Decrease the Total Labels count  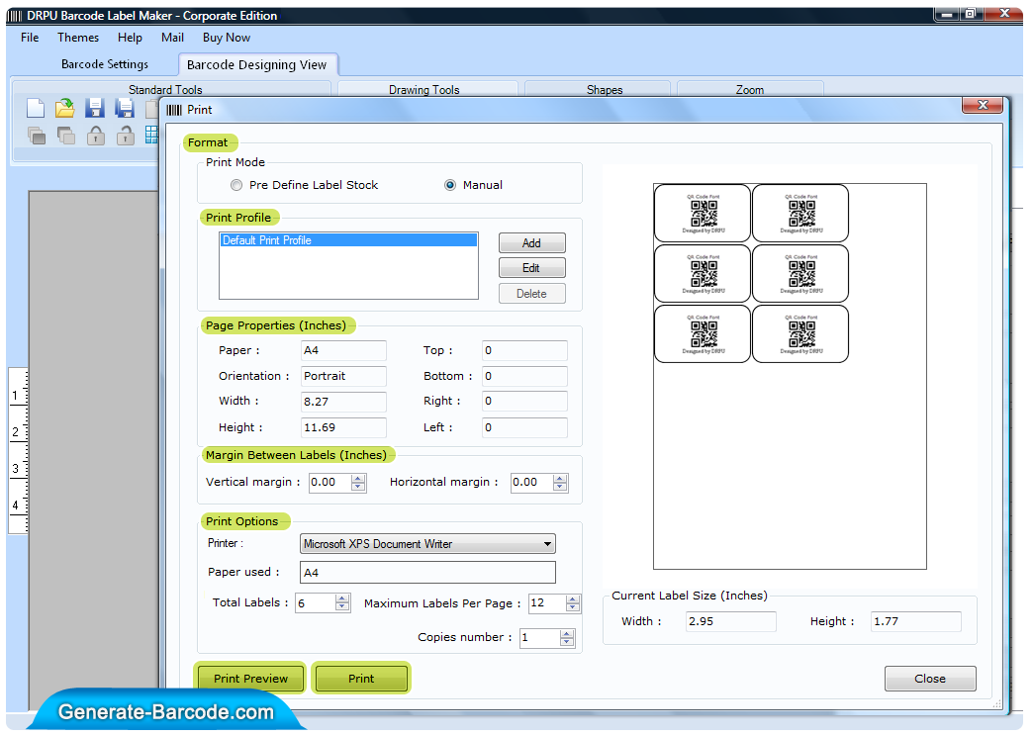point(341,607)
